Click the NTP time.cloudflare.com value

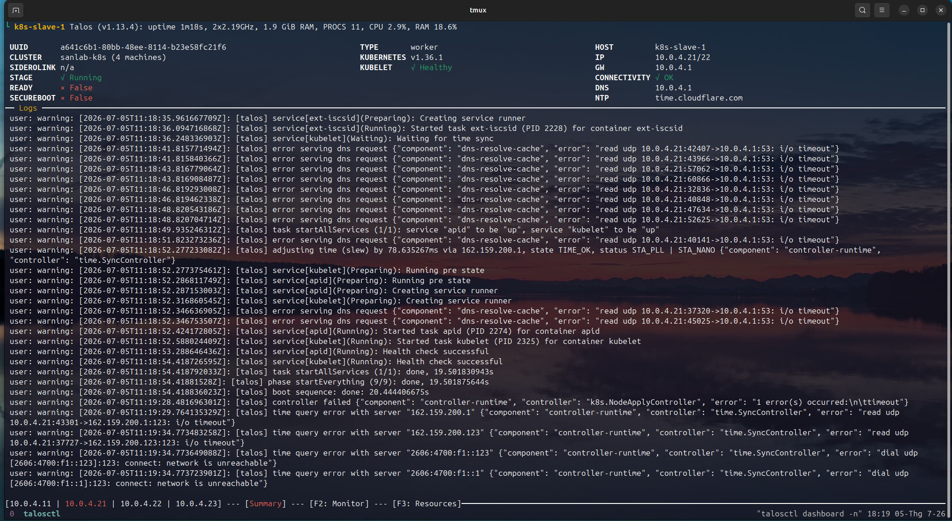pyautogui.click(x=699, y=98)
